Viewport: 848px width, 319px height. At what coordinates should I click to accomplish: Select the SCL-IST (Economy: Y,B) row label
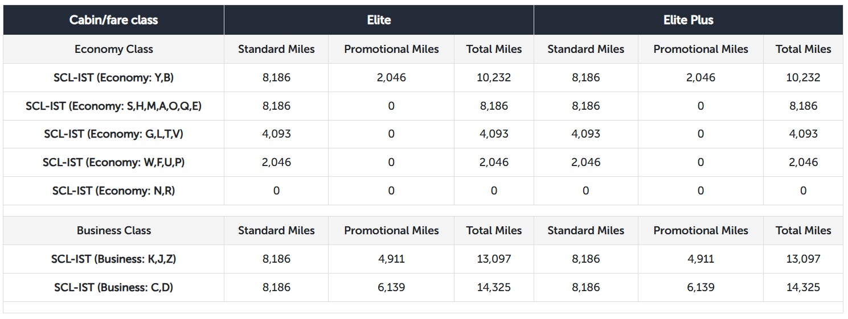[114, 77]
